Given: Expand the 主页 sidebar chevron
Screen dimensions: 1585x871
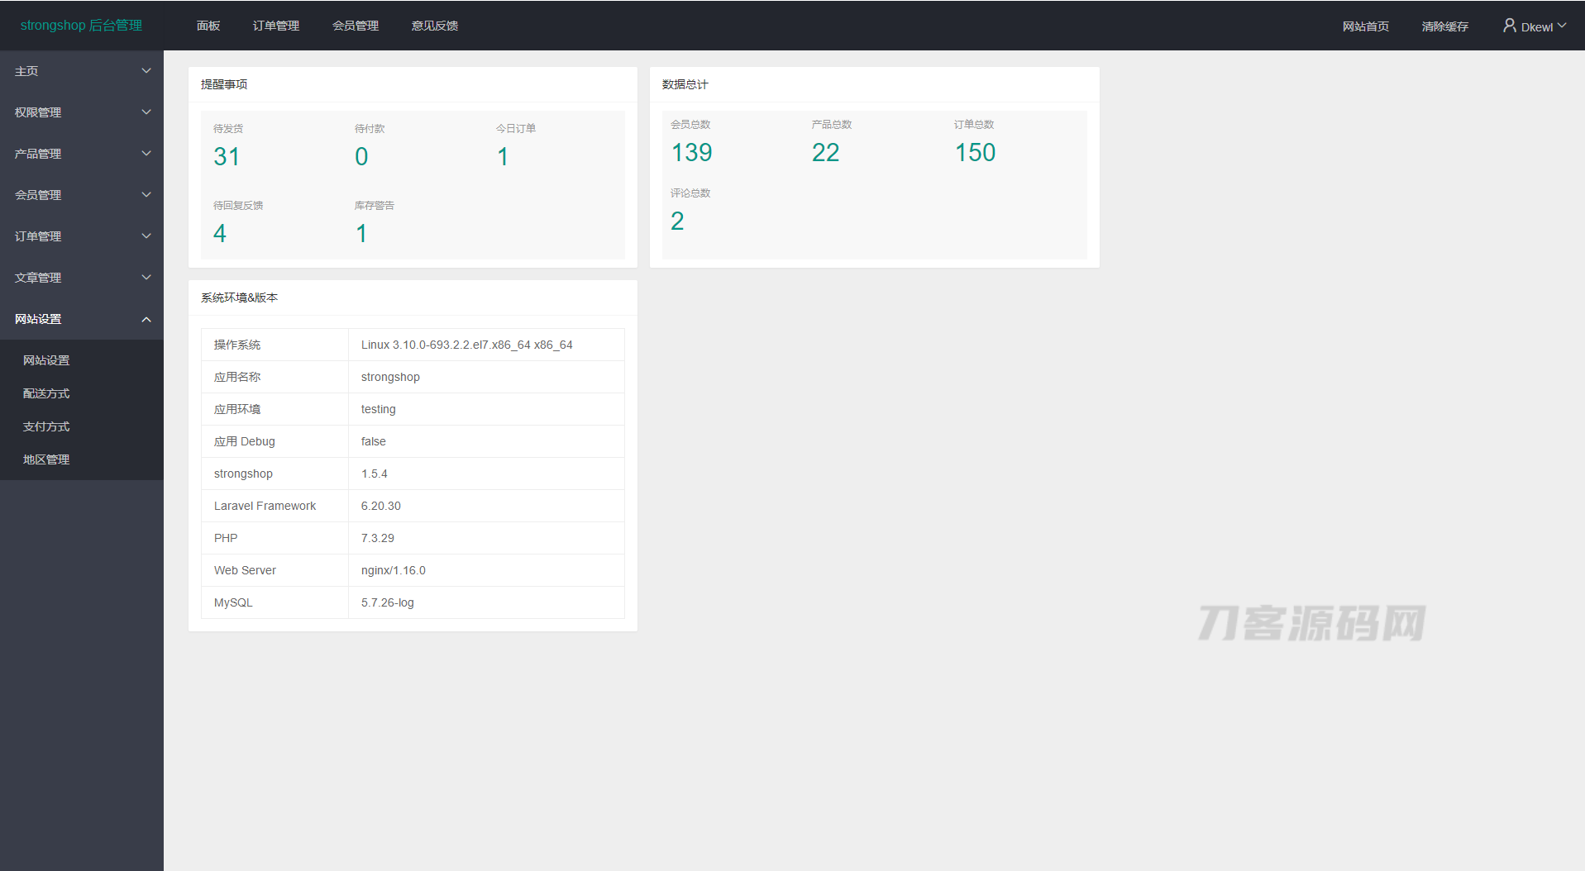Looking at the screenshot, I should [x=146, y=71].
